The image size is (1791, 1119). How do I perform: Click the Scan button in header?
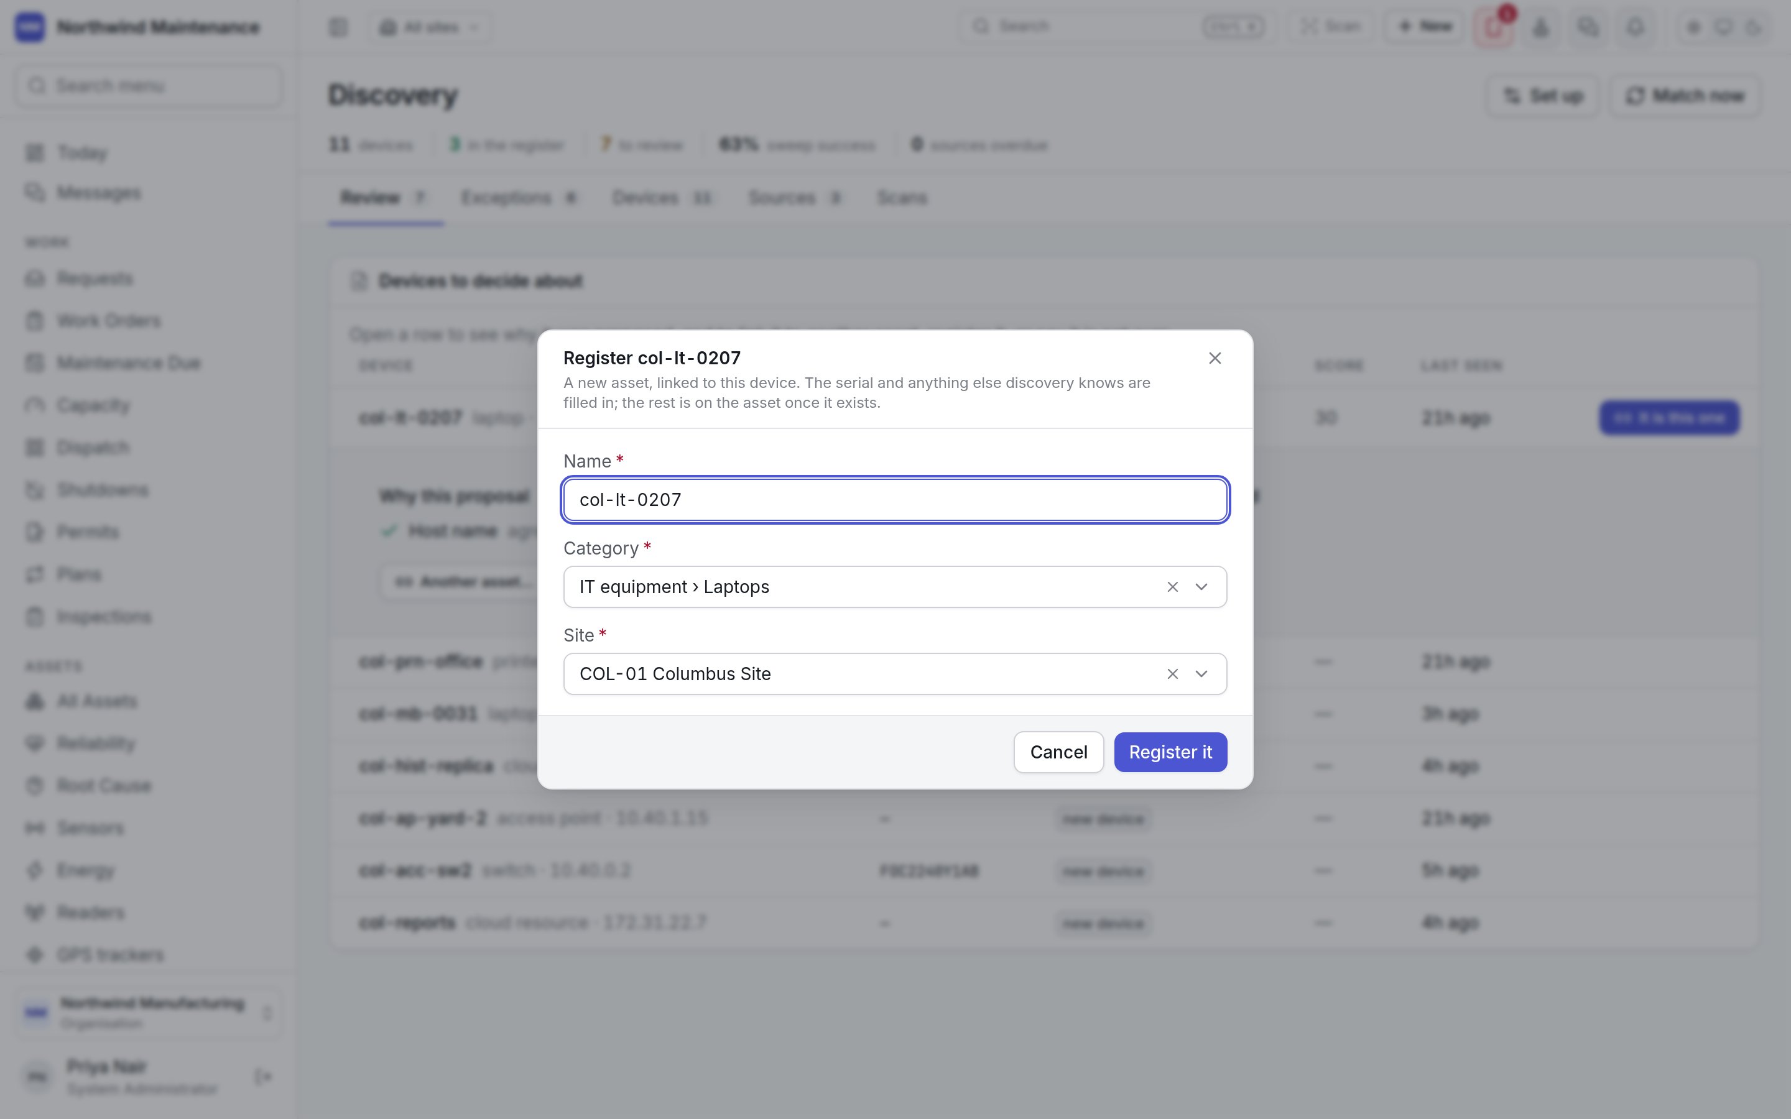(x=1331, y=27)
